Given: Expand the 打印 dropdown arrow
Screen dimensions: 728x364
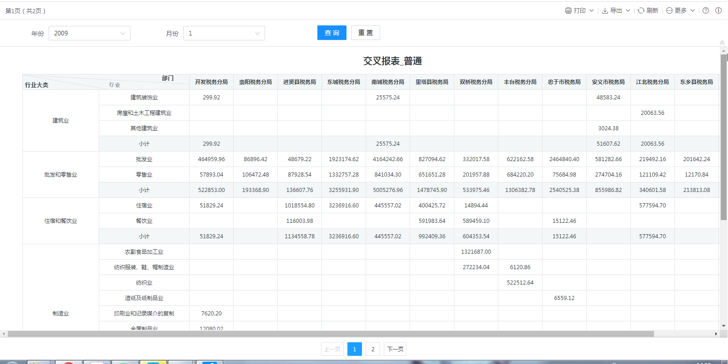Looking at the screenshot, I should (592, 10).
